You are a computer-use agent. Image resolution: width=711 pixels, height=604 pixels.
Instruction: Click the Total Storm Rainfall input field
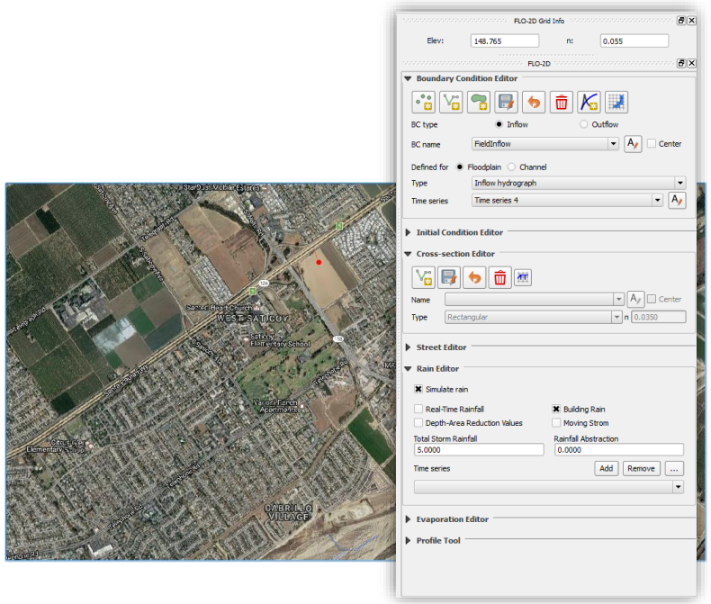(478, 450)
